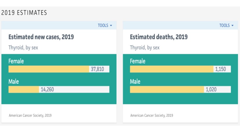
Task: Select the yellow Female bar in new cases
Action: click(x=49, y=69)
